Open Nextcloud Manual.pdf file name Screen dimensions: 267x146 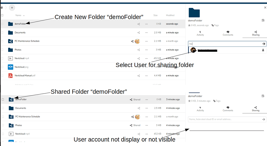(x=25, y=76)
